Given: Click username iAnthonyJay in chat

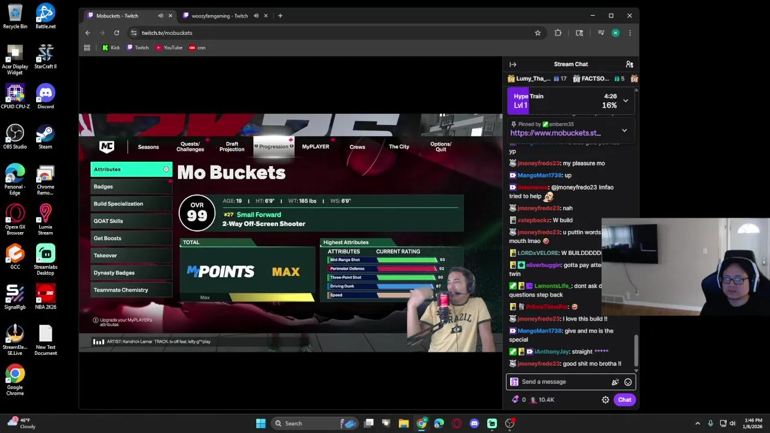Looking at the screenshot, I should coord(552,352).
